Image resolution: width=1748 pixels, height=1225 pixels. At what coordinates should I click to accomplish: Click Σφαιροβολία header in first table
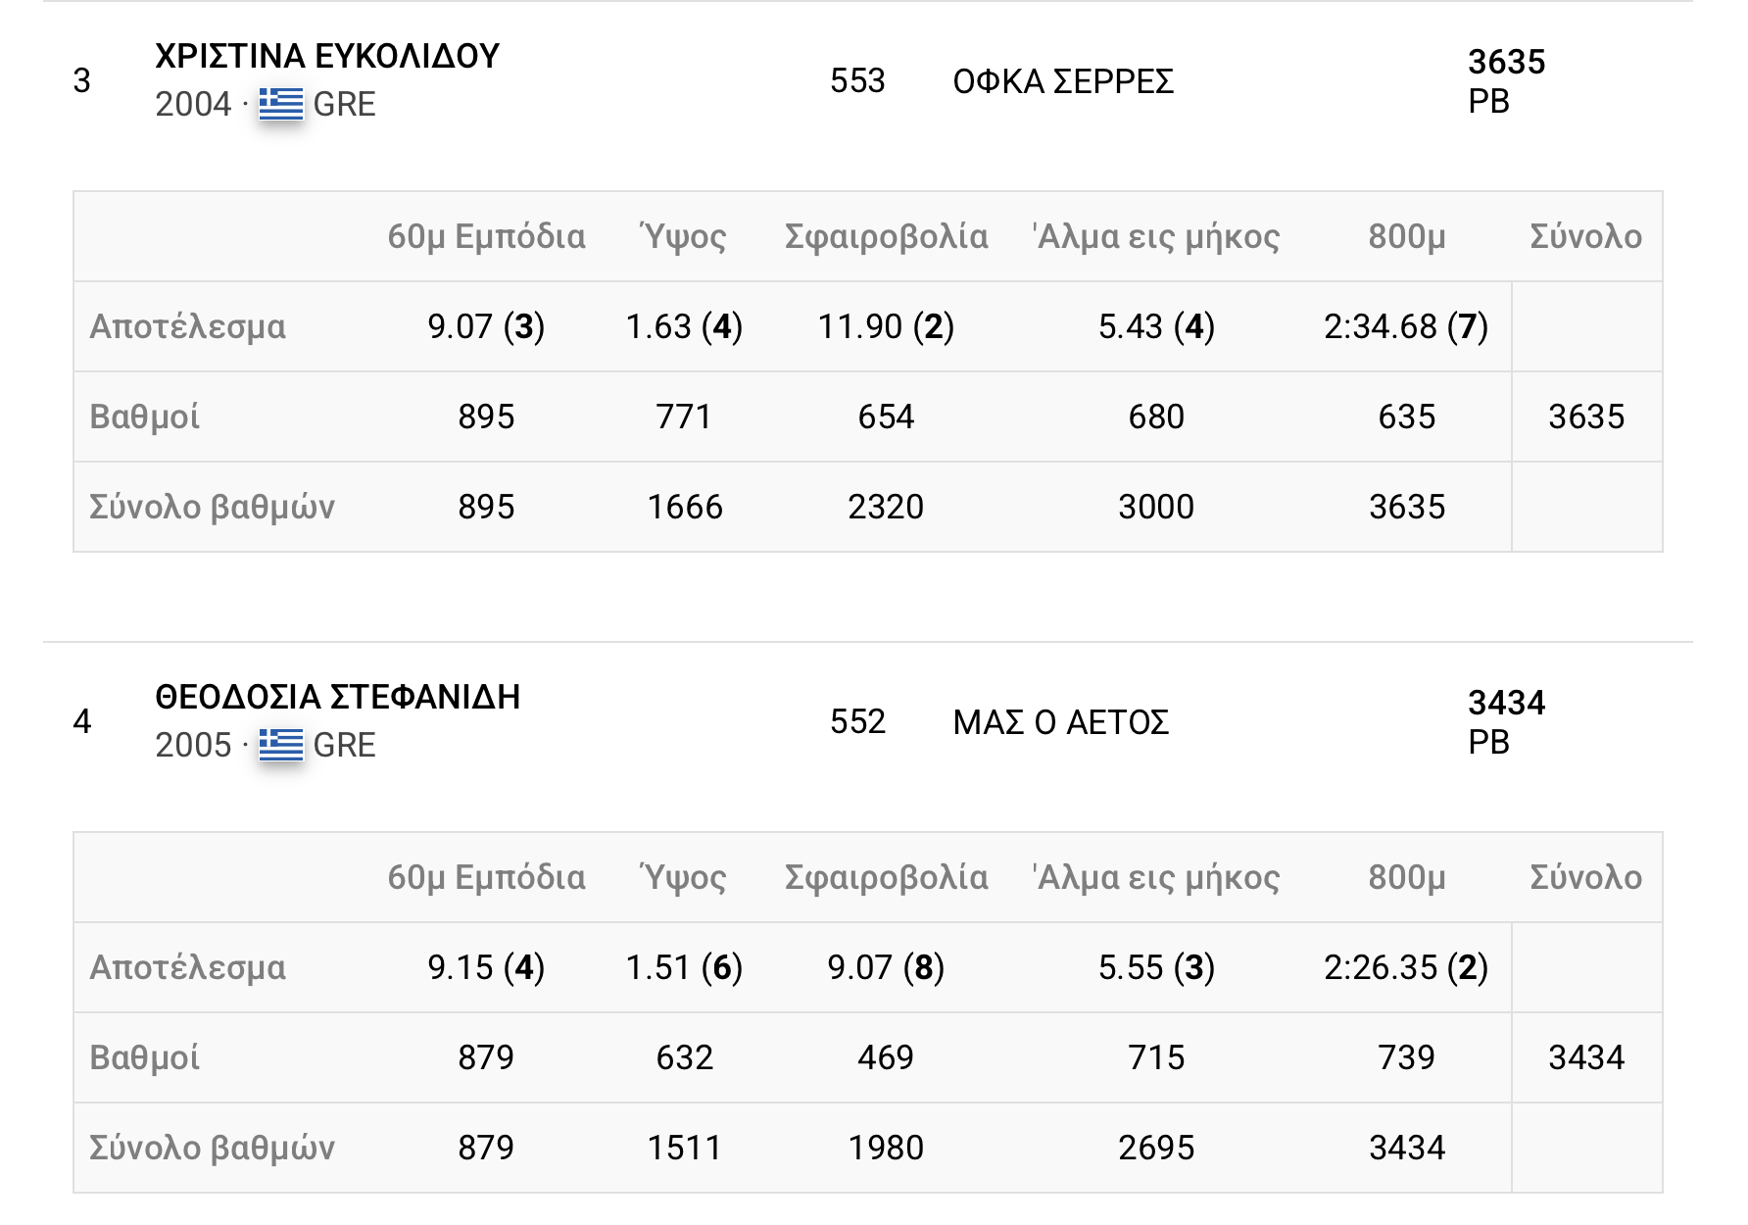tap(886, 236)
